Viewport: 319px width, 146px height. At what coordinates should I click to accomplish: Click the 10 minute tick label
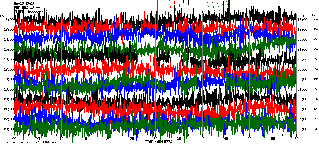click(62, 139)
